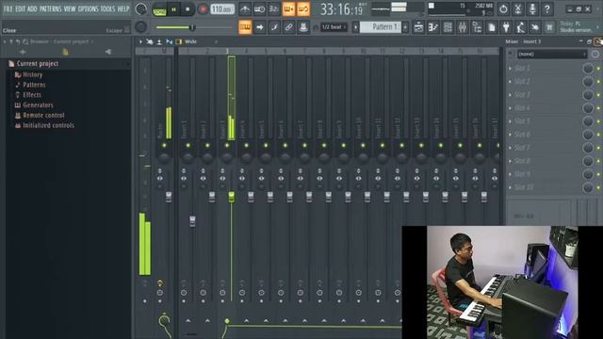Open the ADD menu
603x339 pixels.
click(x=32, y=8)
